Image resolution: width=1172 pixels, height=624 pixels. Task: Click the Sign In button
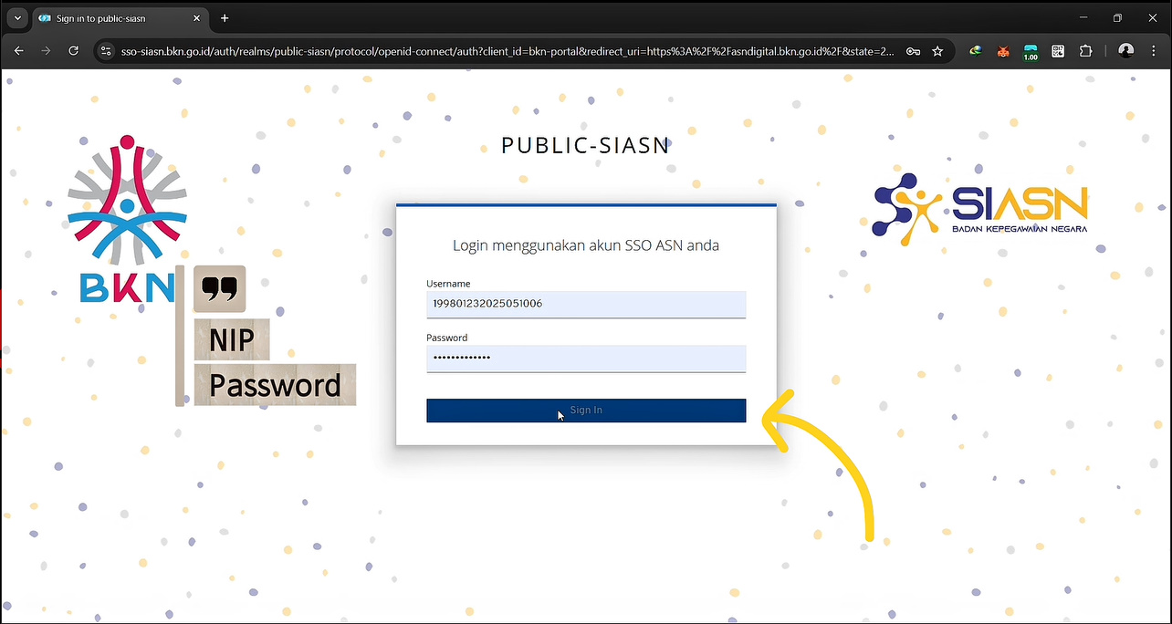point(585,411)
